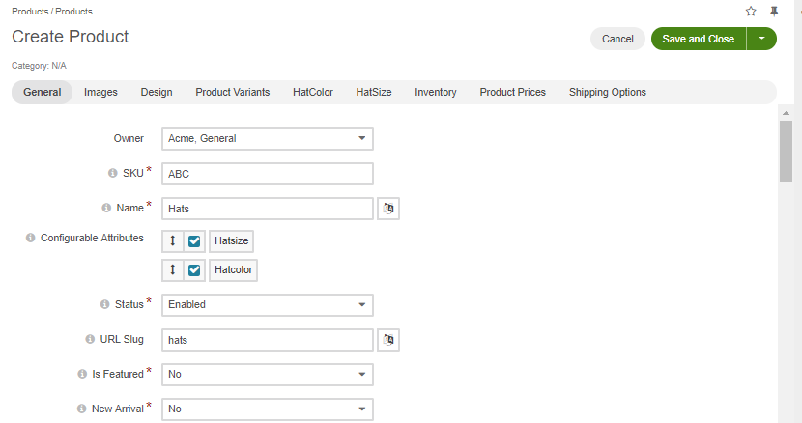Click into the SKU input field

[267, 174]
